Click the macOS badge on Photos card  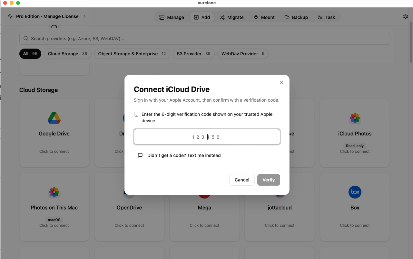54,220
